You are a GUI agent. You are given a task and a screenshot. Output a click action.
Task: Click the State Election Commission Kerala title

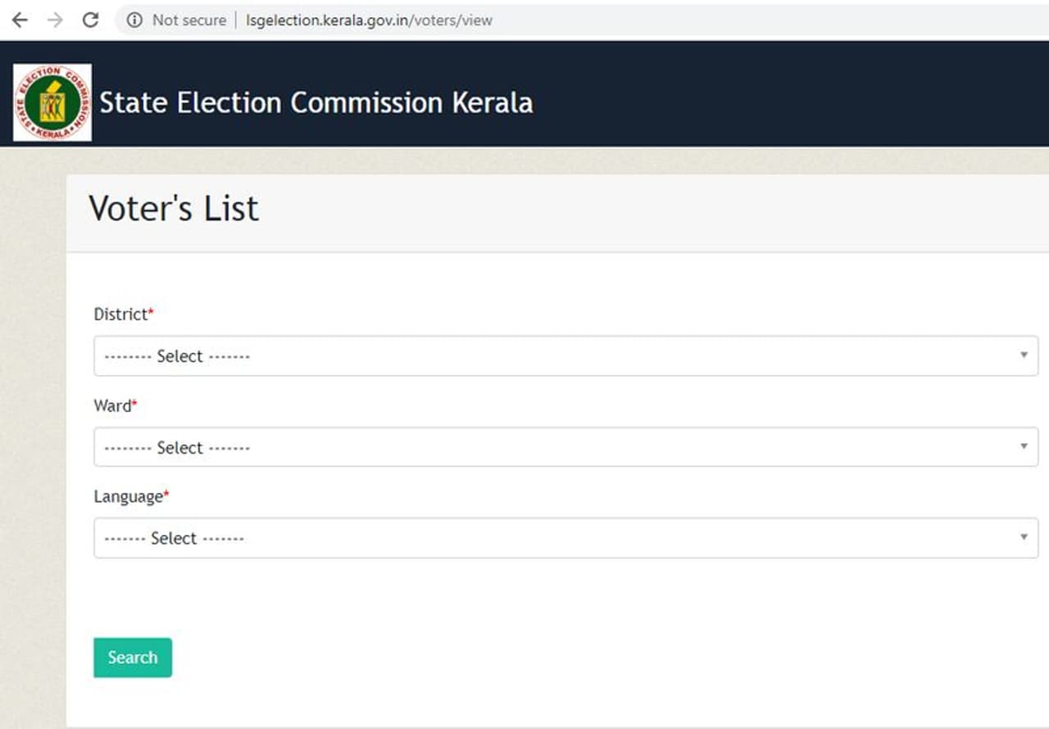[x=316, y=103]
